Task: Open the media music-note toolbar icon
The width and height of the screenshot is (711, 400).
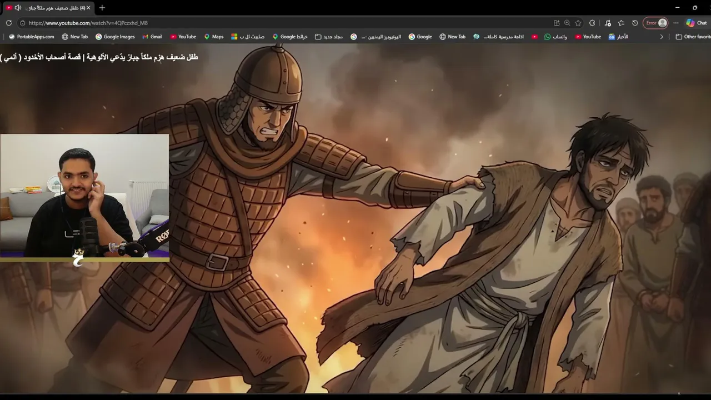Action: [608, 23]
